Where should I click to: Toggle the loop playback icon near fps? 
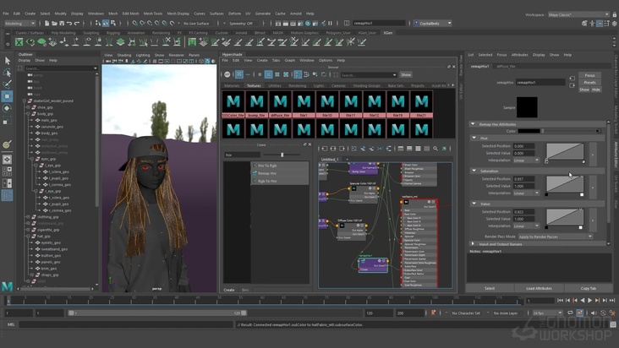570,313
